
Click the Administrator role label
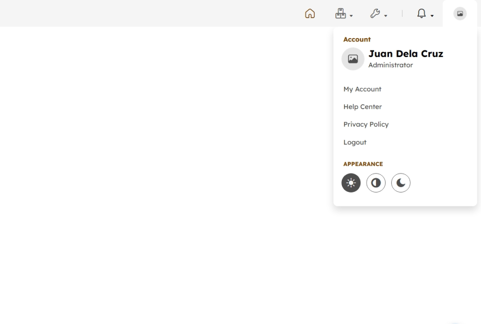click(x=390, y=65)
